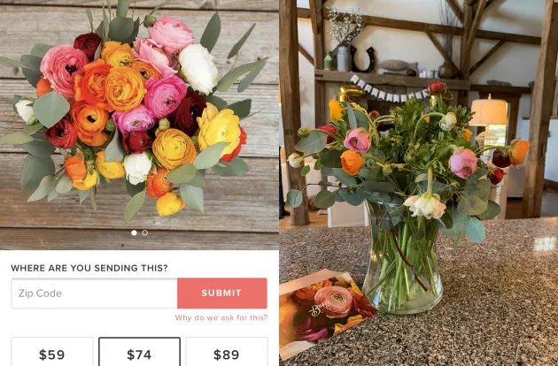Select the $74 price option
Image resolution: width=558 pixels, height=366 pixels.
[x=139, y=352]
